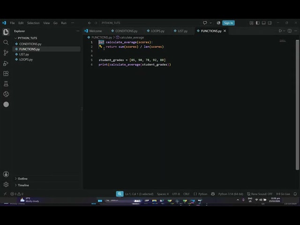Viewport: 300px width, 225px height.
Task: Open the File menu
Action: pos(12,23)
